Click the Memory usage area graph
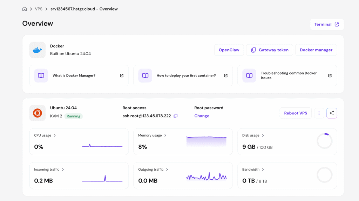 (x=206, y=142)
